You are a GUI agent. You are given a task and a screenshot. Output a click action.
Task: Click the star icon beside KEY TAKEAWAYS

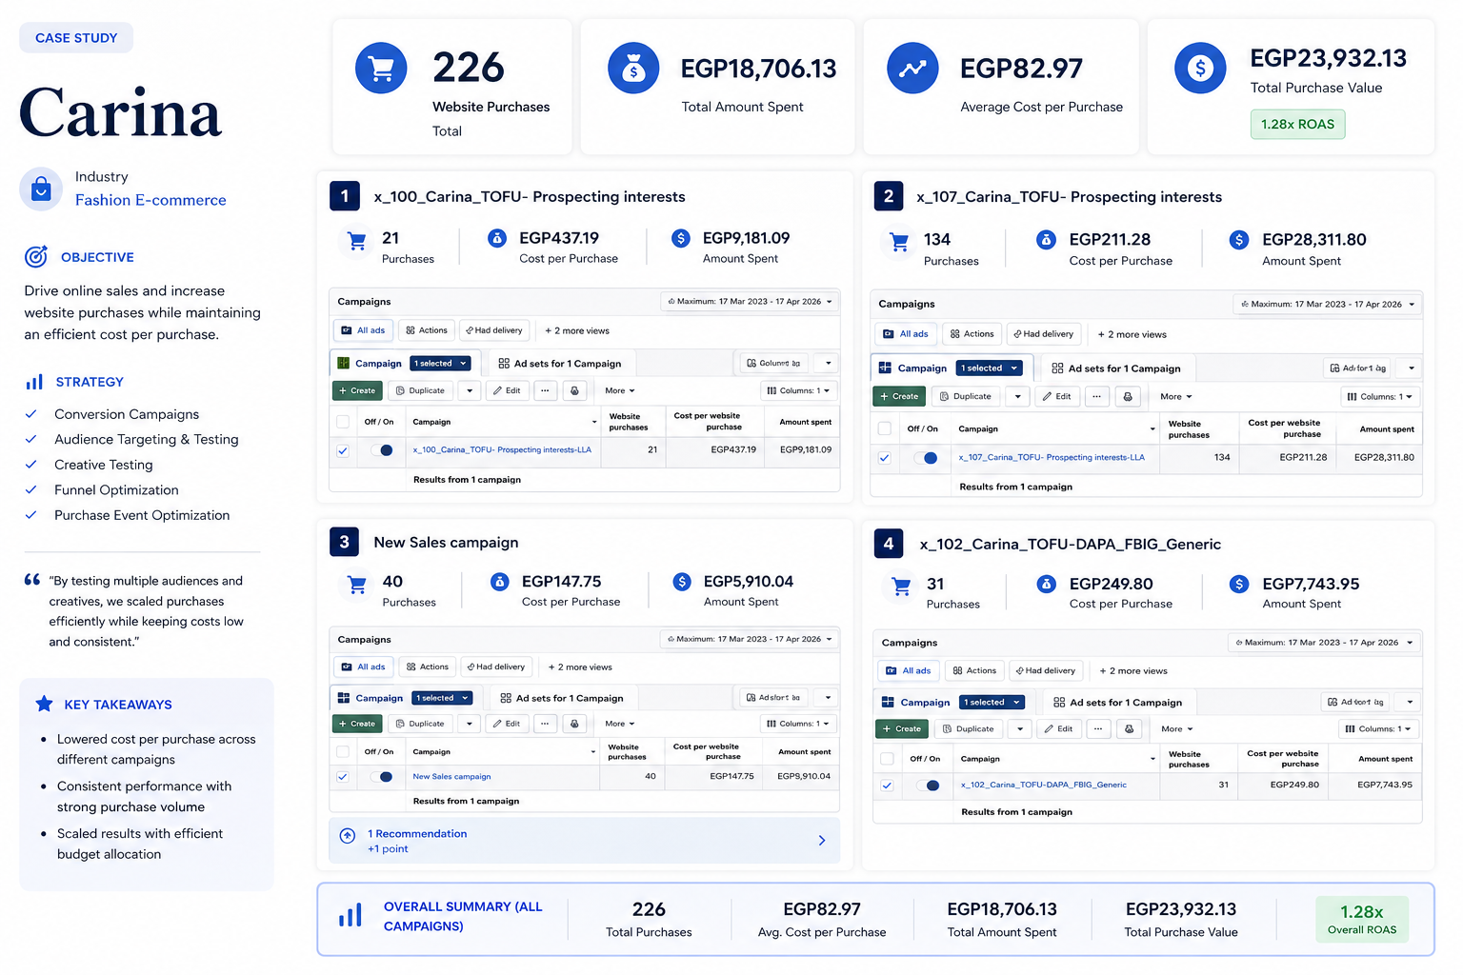tap(44, 704)
